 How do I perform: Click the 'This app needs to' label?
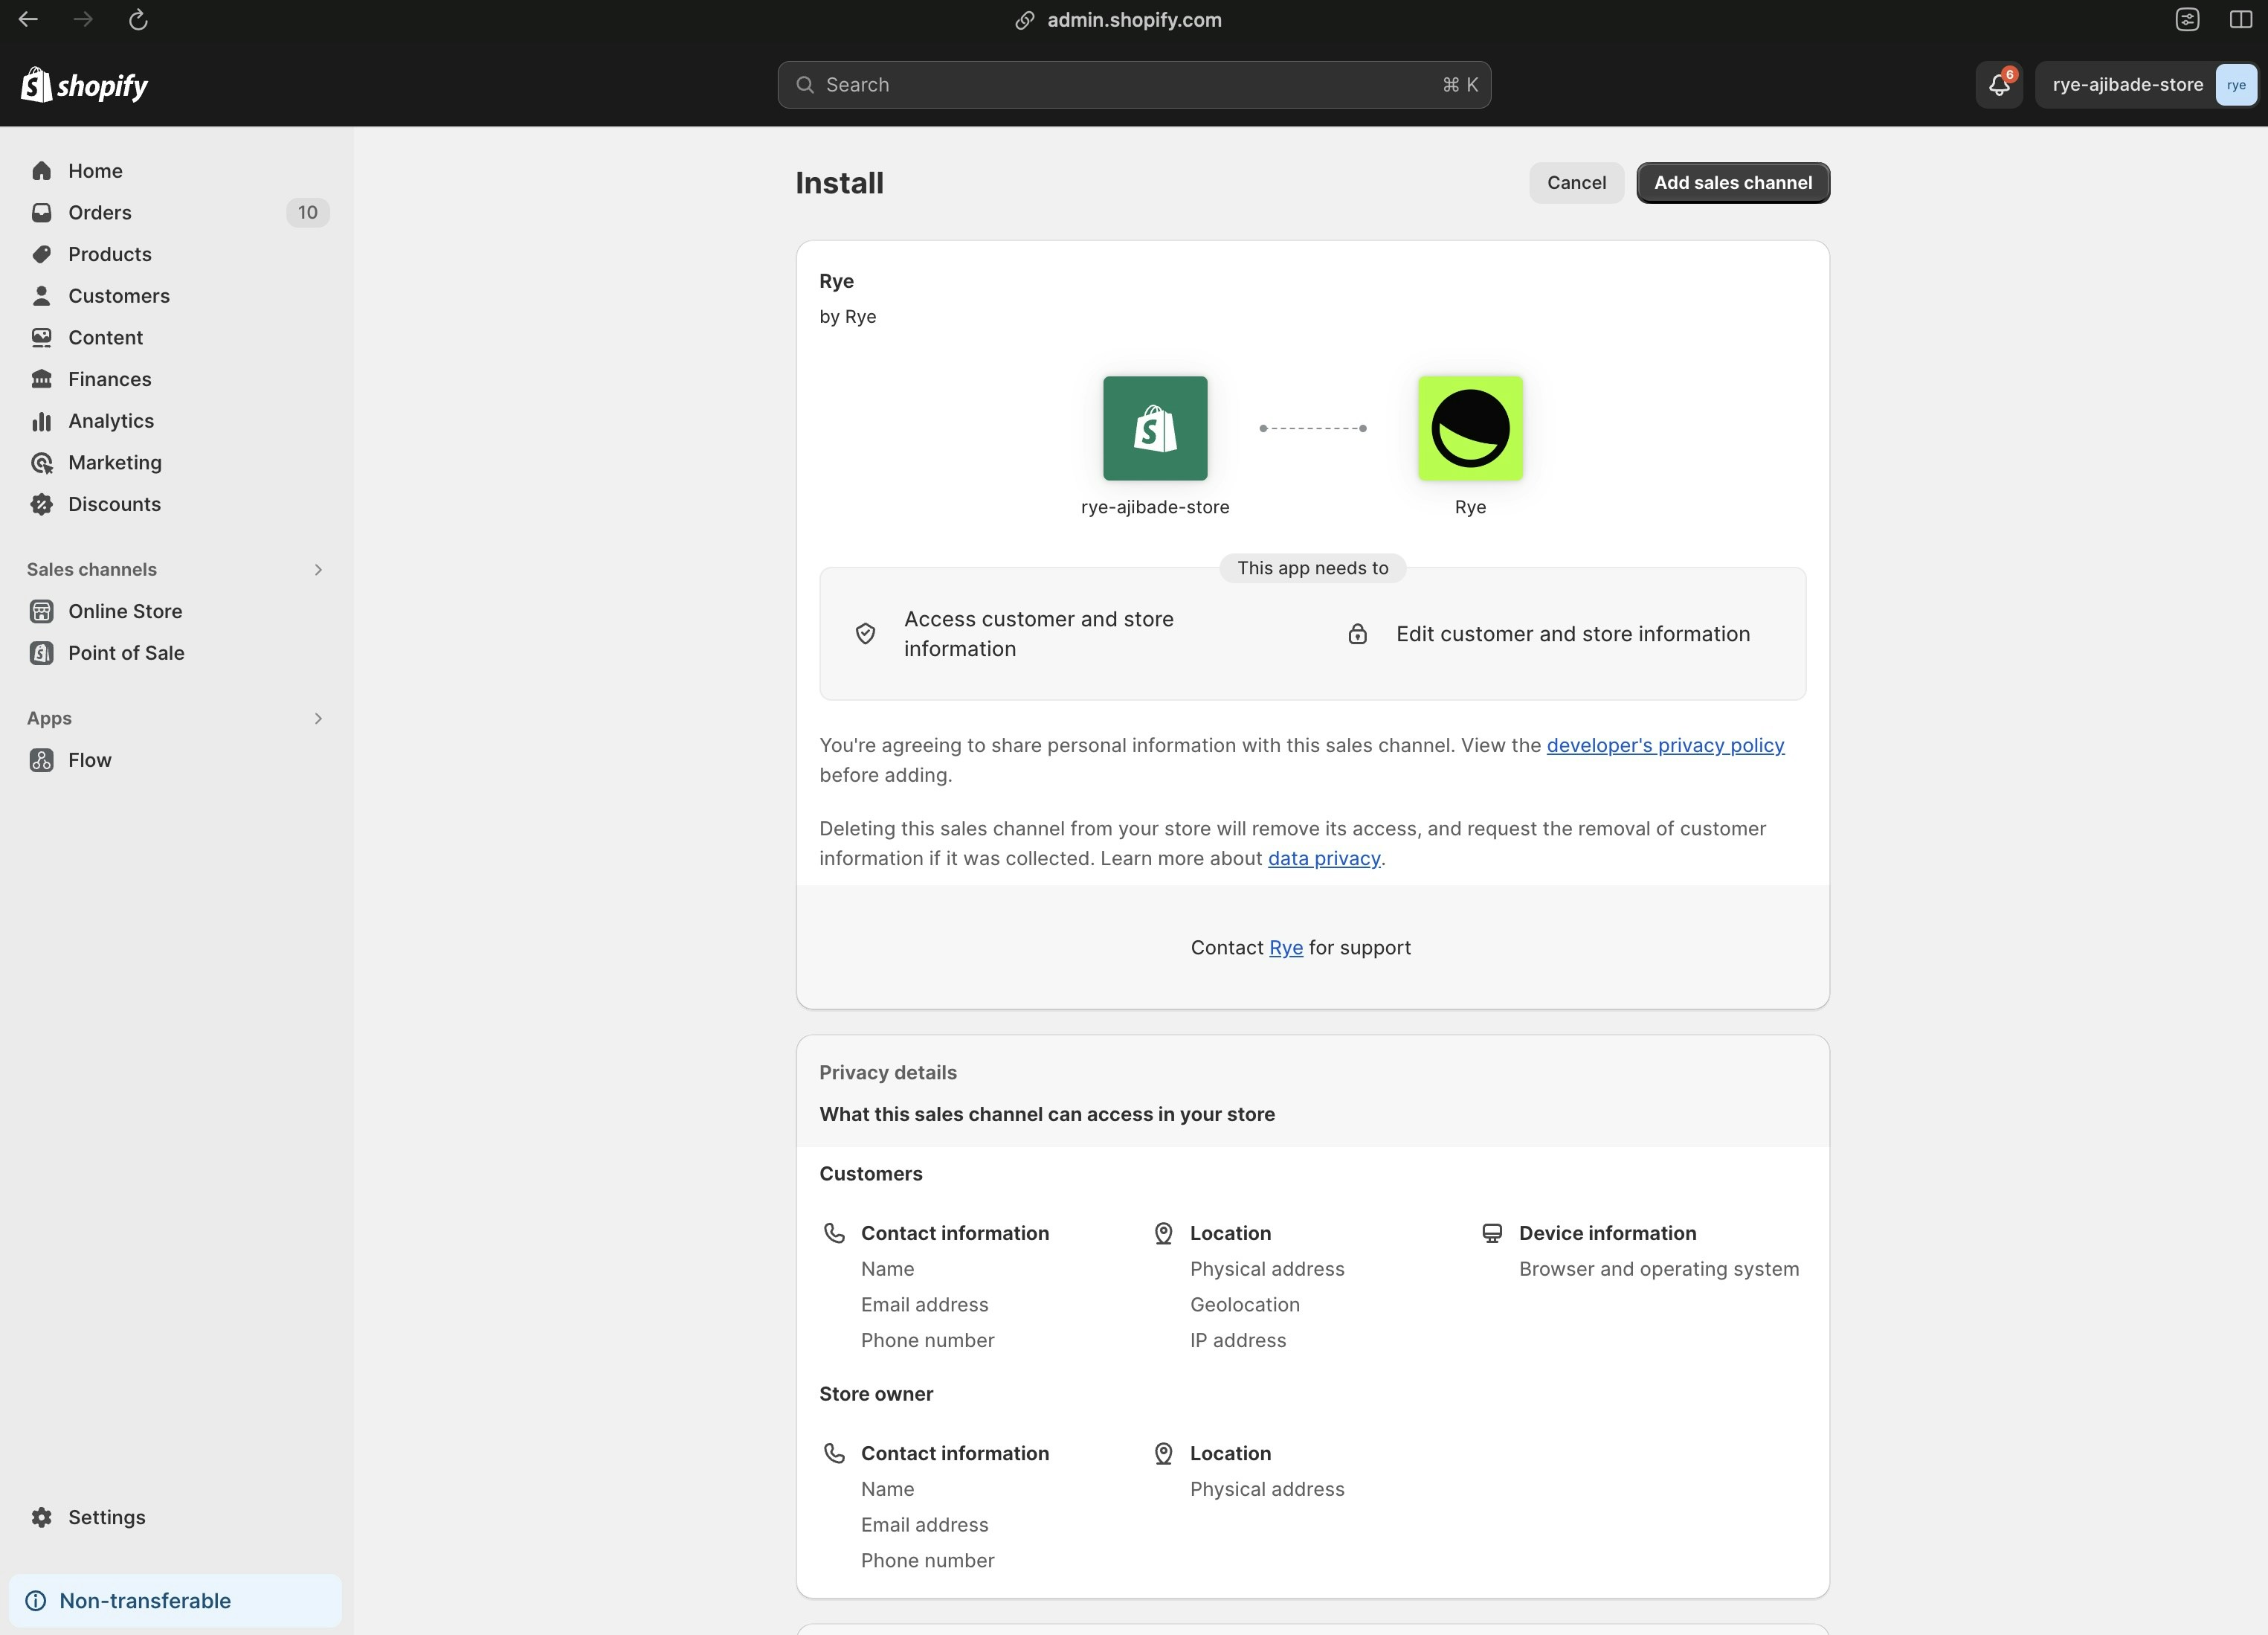1312,568
